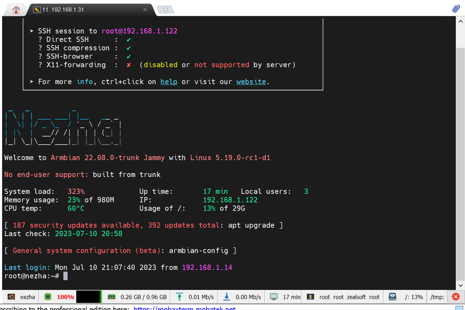This screenshot has width=465, height=310.
Task: Click the /tmp: entry in status bar
Action: (437, 297)
